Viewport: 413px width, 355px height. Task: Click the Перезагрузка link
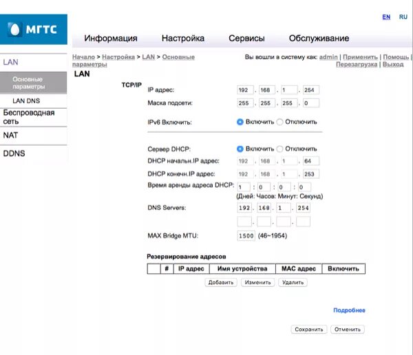357,64
